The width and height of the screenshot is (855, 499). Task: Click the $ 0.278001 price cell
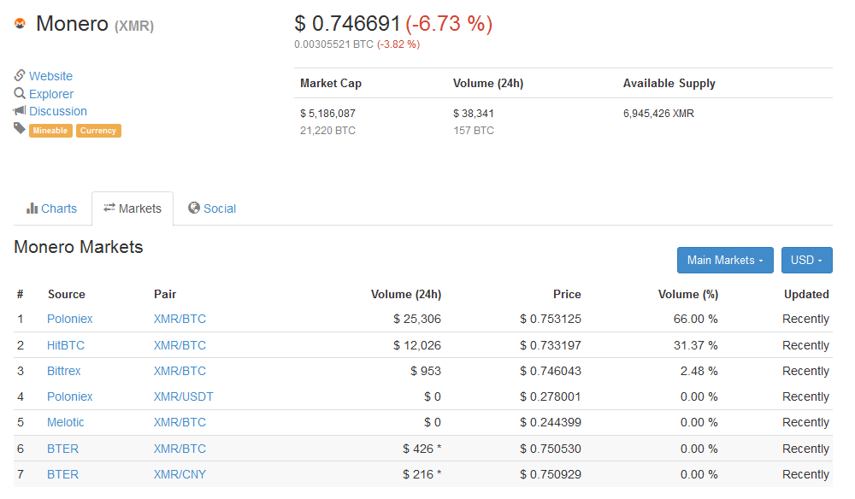coord(551,396)
